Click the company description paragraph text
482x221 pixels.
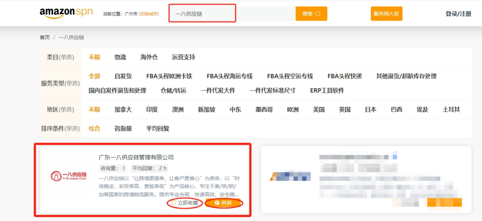coord(169,186)
